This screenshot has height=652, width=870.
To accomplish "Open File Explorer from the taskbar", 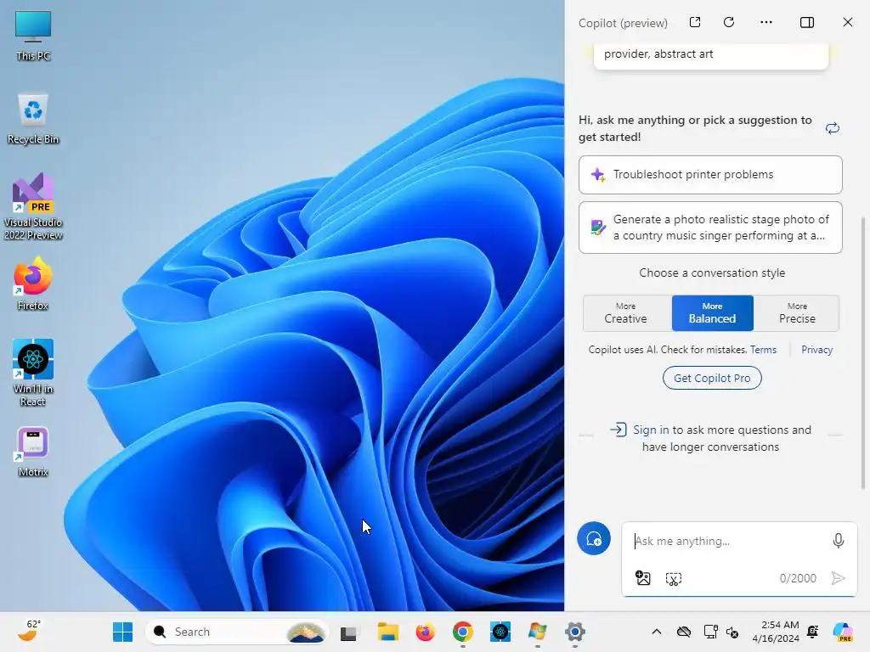I will 387,632.
